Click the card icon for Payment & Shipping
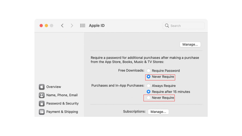Image resolution: width=242 pixels, height=136 pixels. pos(42,112)
